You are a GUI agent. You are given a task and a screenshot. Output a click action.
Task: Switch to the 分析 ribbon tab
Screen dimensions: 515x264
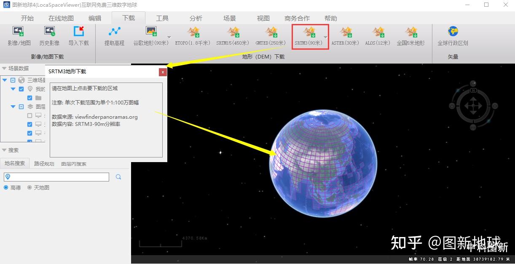[x=196, y=18]
